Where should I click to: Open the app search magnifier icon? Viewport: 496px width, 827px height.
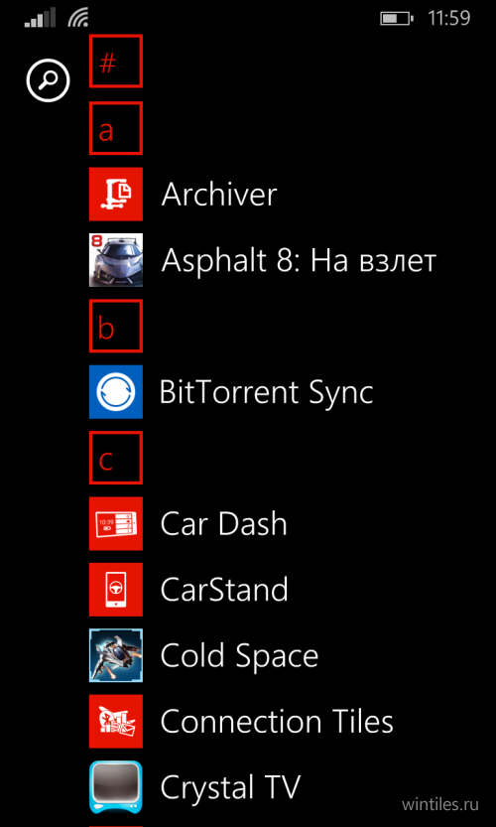click(48, 80)
